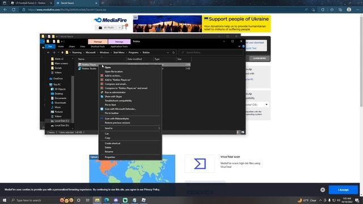
Task: Open the Application Tools tab
Action: click(119, 46)
